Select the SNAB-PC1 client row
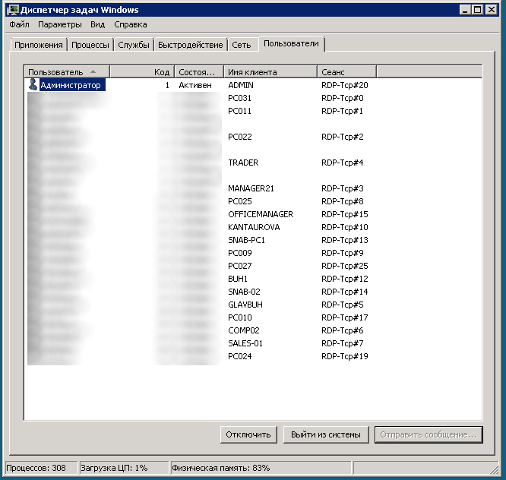 [x=246, y=240]
